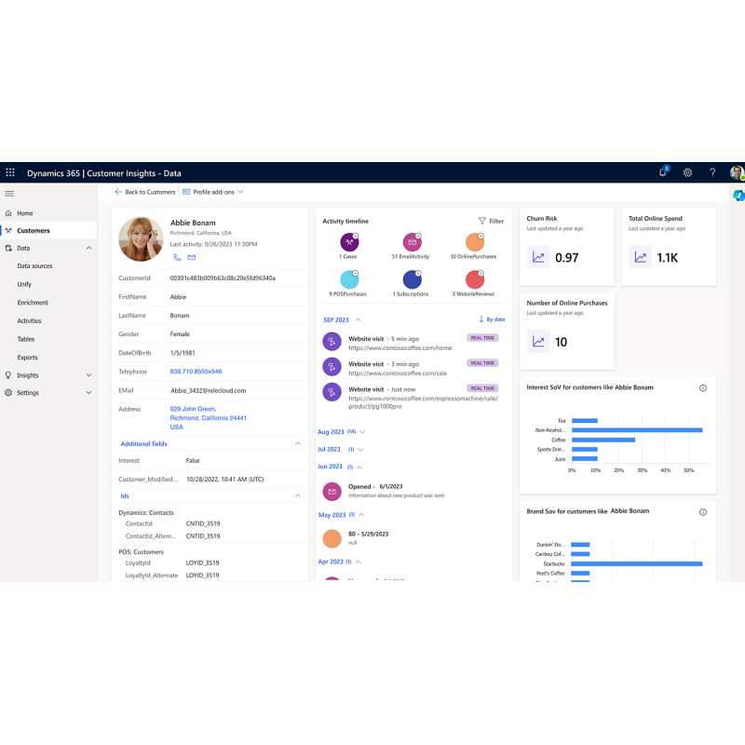Click the Starbucks bar in Brand SoV chart

[636, 563]
